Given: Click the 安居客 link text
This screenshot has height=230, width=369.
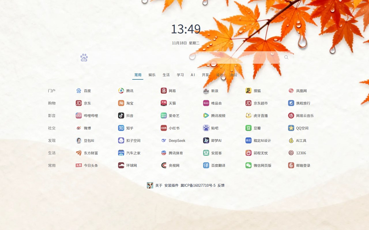Looking at the screenshot, I should [216, 153].
